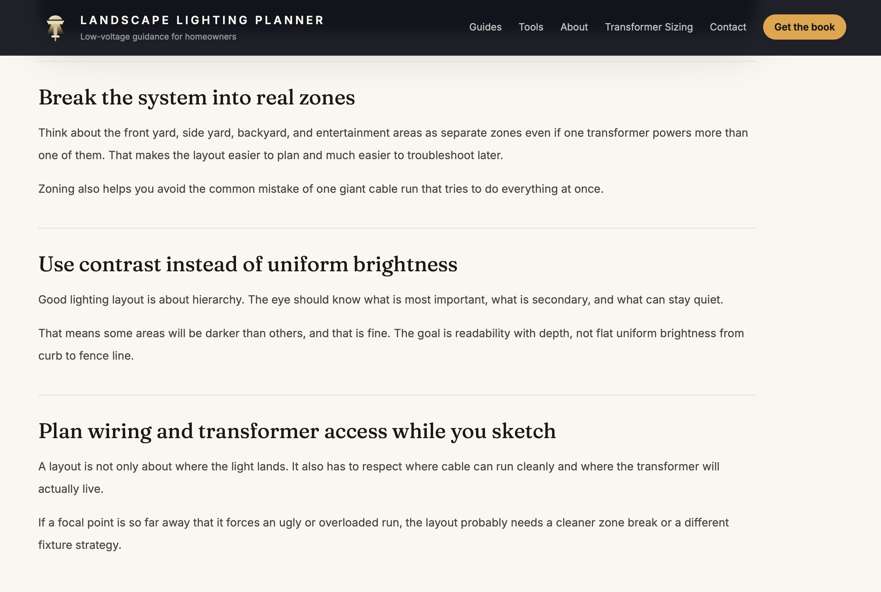Click the Plan wiring and transformer access heading

[x=297, y=431]
